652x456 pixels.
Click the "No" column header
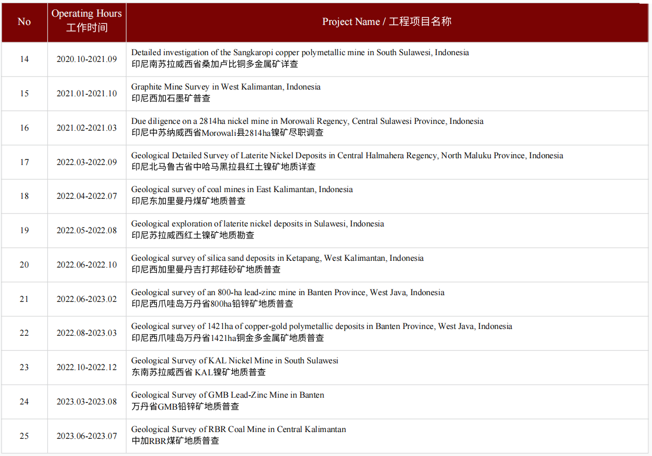24,22
